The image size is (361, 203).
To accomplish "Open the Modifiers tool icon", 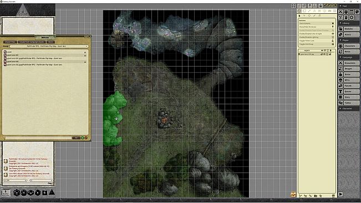I will 340,18.
